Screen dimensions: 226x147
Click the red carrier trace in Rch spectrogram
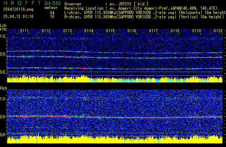[x=115, y=117]
